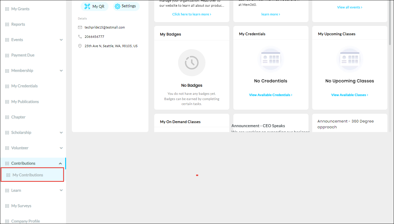Go to Payment Due page
This screenshot has width=394, height=224.
(23, 55)
